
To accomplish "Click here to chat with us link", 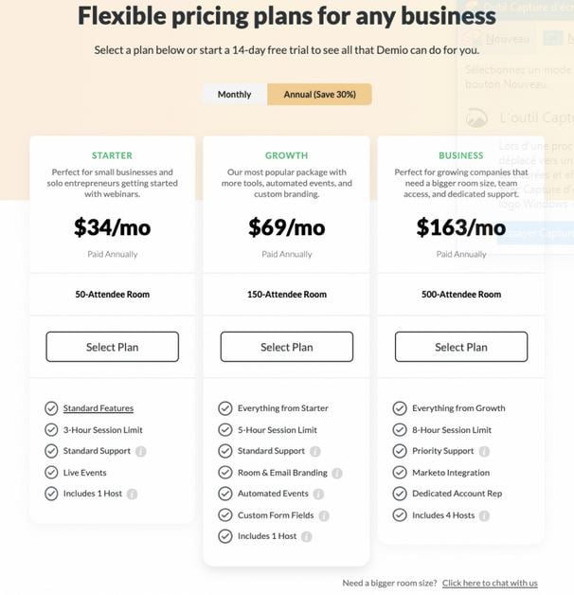I will tap(490, 583).
